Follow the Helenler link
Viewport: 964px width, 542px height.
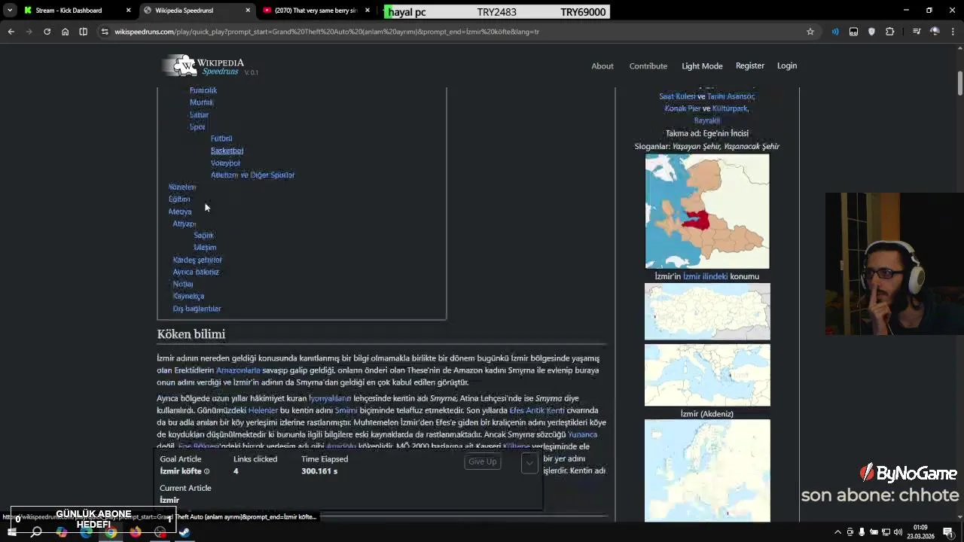(x=263, y=410)
